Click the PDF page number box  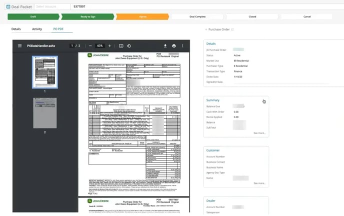point(71,46)
